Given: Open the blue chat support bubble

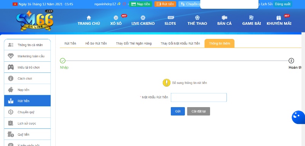Looking at the screenshot, I should 299,117.
